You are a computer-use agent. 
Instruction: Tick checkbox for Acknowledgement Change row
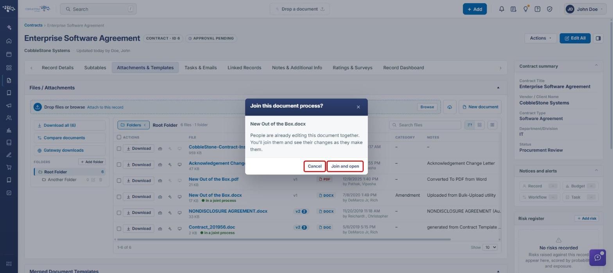[x=119, y=165]
